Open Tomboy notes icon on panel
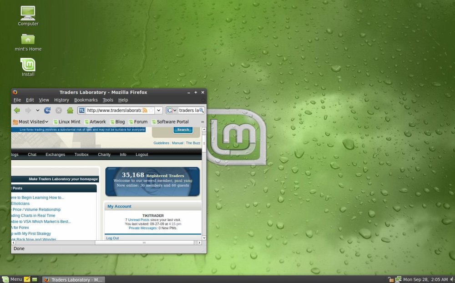The width and height of the screenshot is (455, 283). (x=27, y=279)
